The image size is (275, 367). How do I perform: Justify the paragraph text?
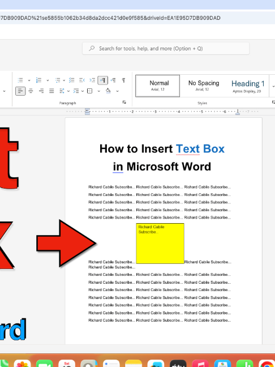[x=51, y=91]
